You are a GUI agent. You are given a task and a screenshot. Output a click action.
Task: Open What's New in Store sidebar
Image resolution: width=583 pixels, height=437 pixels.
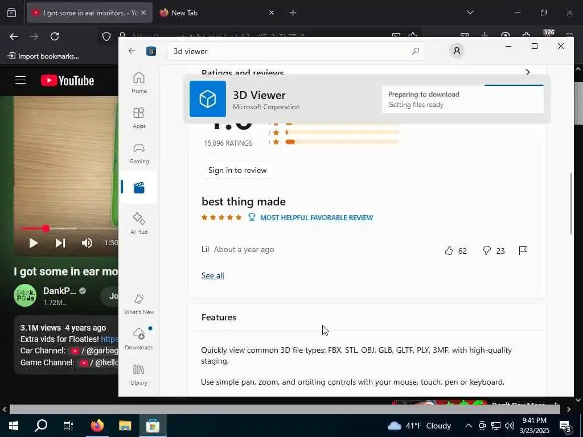coord(139,304)
